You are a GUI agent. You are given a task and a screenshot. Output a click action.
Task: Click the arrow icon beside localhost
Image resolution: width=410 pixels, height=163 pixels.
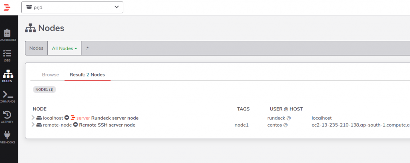pyautogui.click(x=67, y=118)
